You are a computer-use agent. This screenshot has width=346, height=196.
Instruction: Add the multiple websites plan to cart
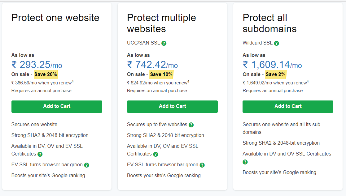tap(172, 107)
